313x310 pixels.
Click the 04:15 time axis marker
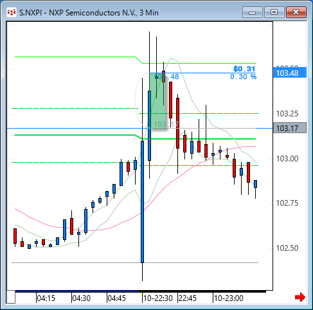click(x=46, y=298)
